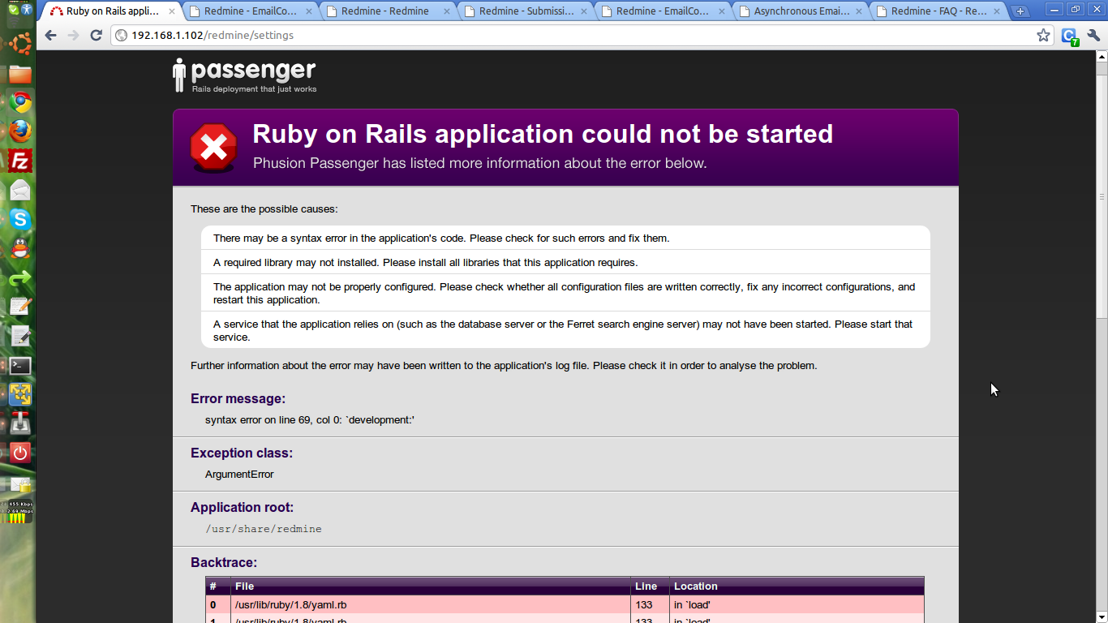Close the Redmine - Redmine tab

click(x=447, y=11)
